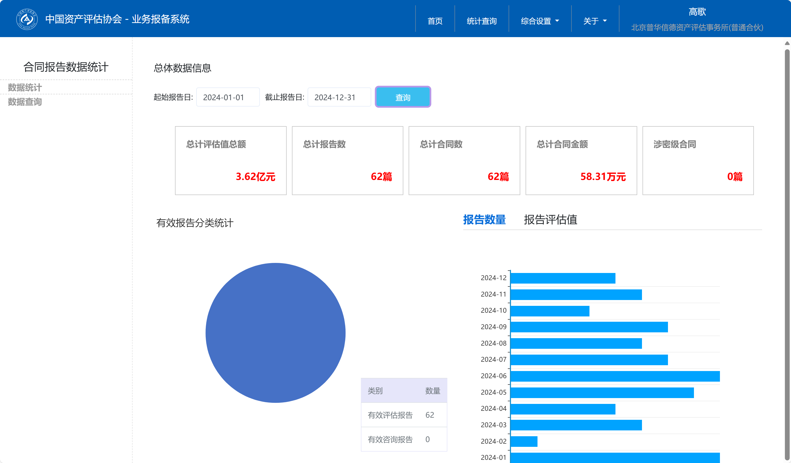Screen dimensions: 791x463
Task: Switch to the 报告数量 tab
Action: [484, 220]
